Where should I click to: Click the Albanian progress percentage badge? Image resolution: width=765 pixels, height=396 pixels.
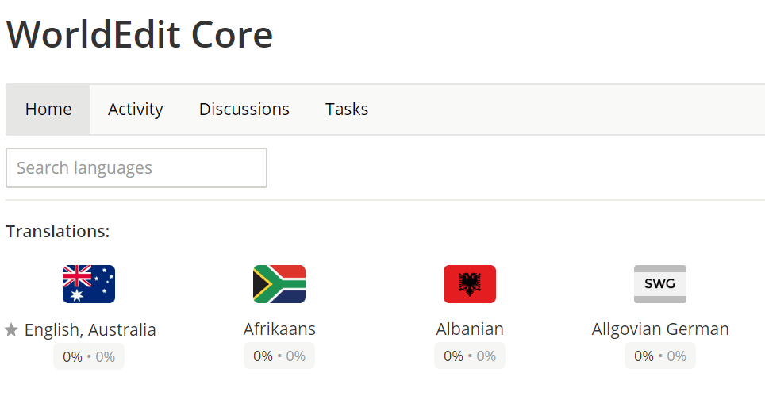pyautogui.click(x=470, y=356)
